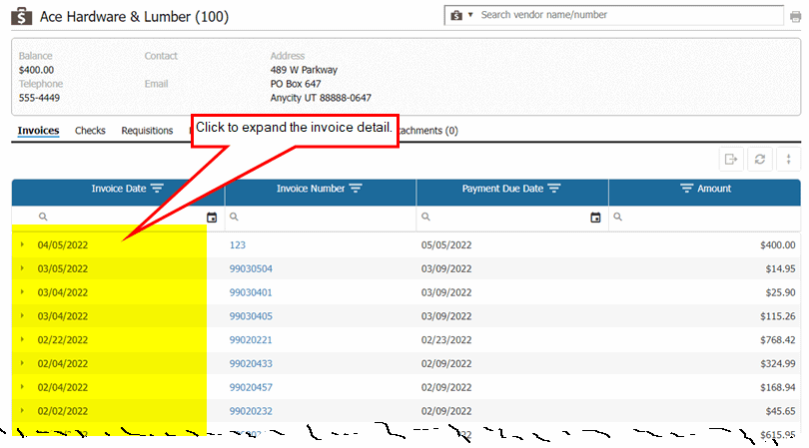Open Invoice Date filter calendar picker

click(x=212, y=218)
